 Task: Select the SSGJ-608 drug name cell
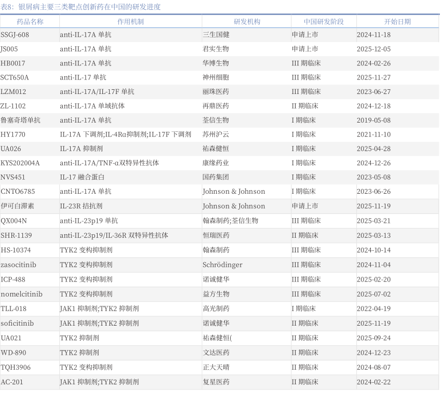(x=15, y=35)
